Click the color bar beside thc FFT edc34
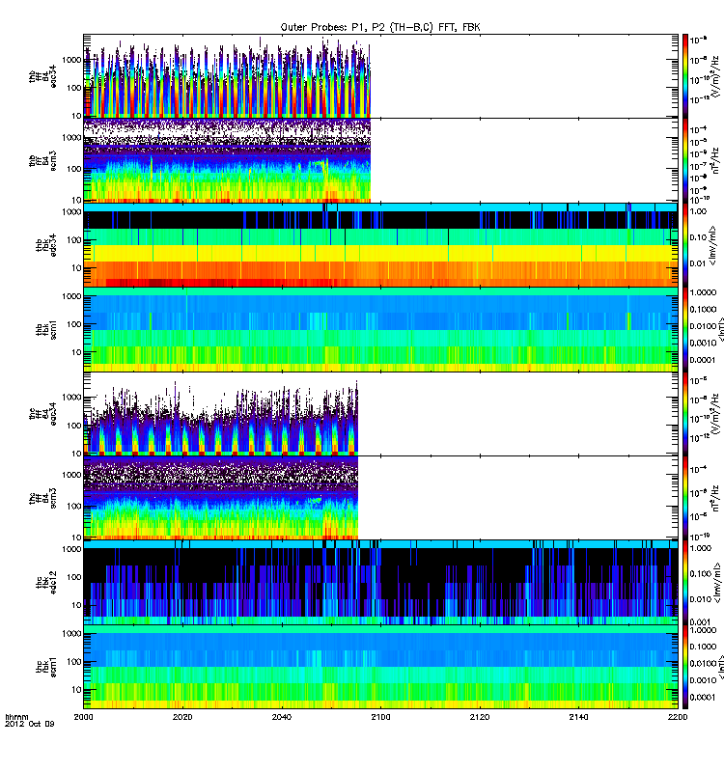 tap(685, 415)
